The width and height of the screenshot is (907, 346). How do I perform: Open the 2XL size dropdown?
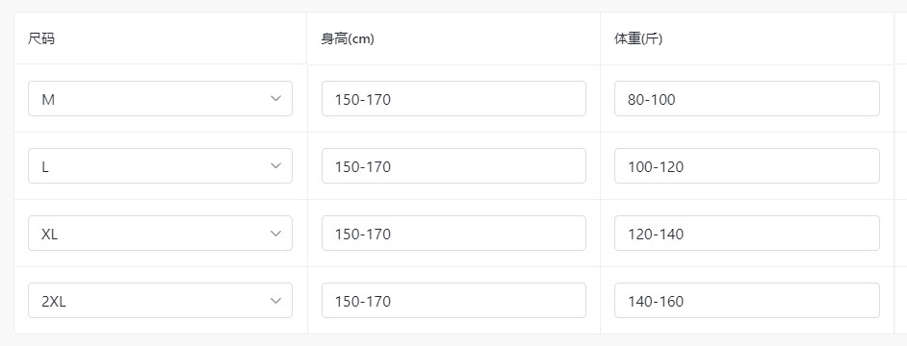click(160, 301)
